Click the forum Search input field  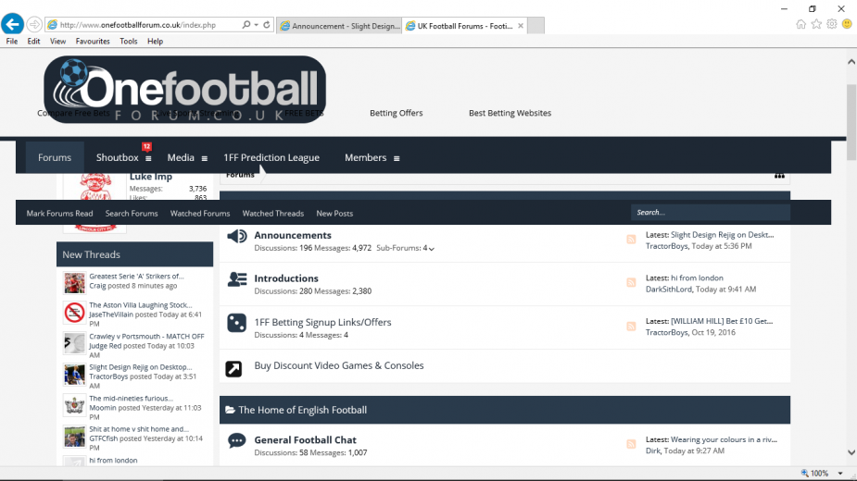[x=711, y=213]
